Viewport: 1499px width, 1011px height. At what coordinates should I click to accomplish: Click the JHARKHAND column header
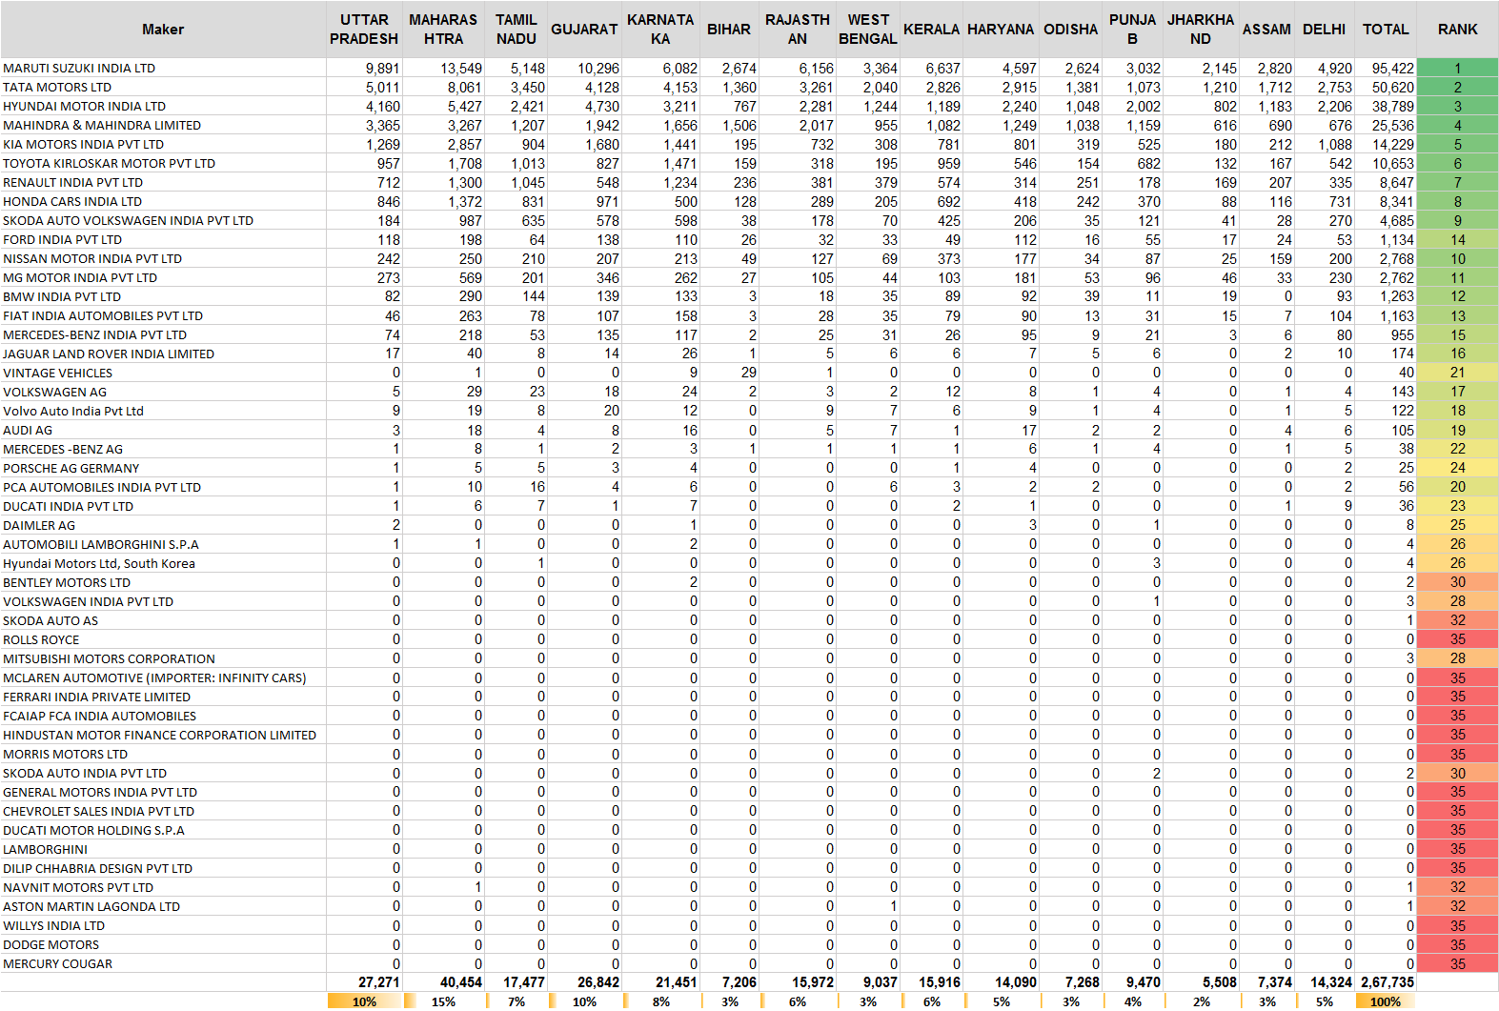(1201, 30)
